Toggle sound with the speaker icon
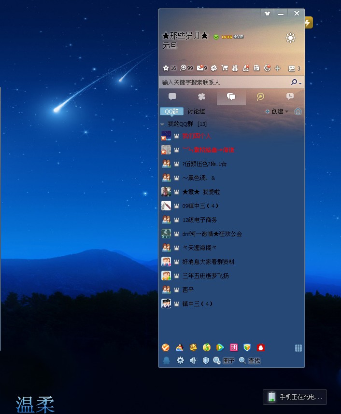 (193, 360)
